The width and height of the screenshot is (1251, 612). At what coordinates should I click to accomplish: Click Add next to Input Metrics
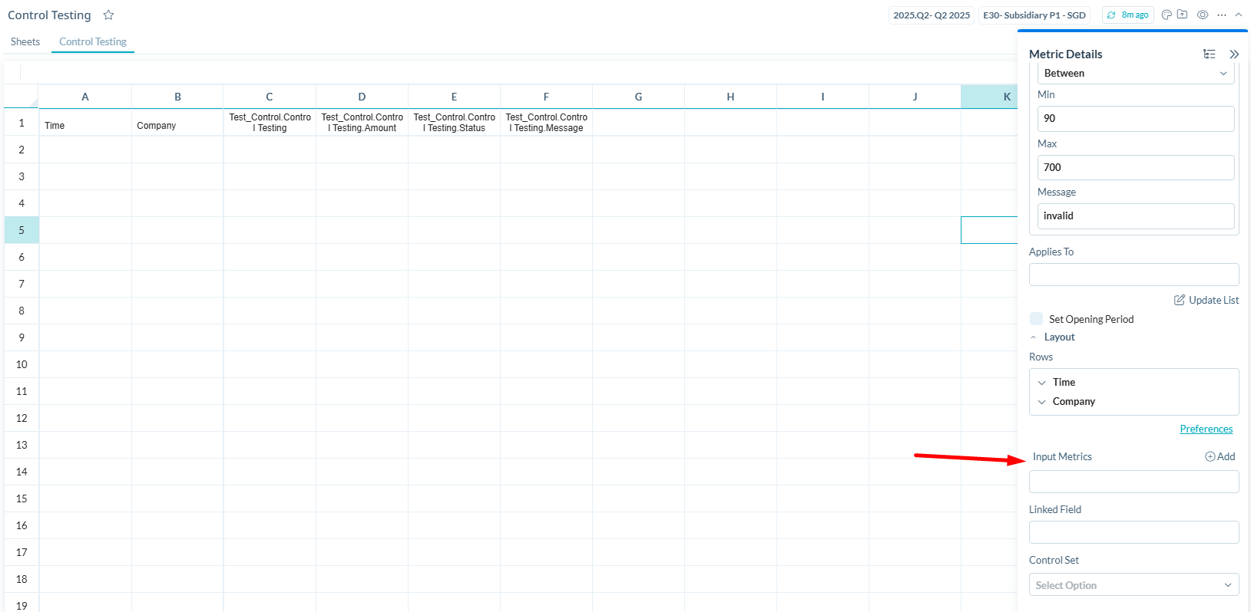1220,456
